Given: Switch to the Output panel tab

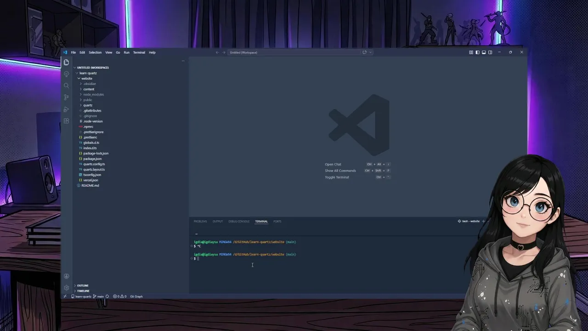Looking at the screenshot, I should coord(218,221).
